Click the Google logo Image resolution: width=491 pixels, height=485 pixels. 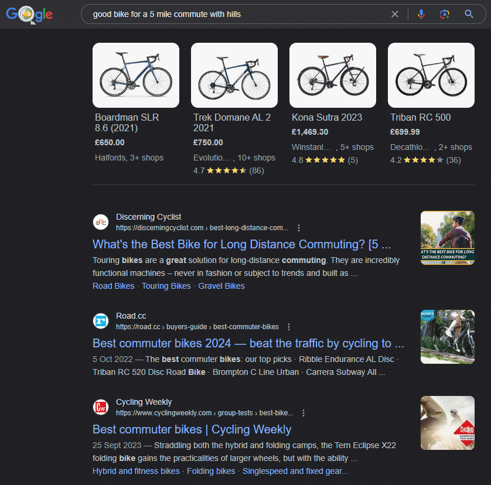(x=29, y=14)
